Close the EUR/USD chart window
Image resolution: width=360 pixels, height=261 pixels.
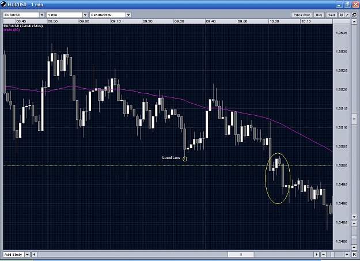355,5
